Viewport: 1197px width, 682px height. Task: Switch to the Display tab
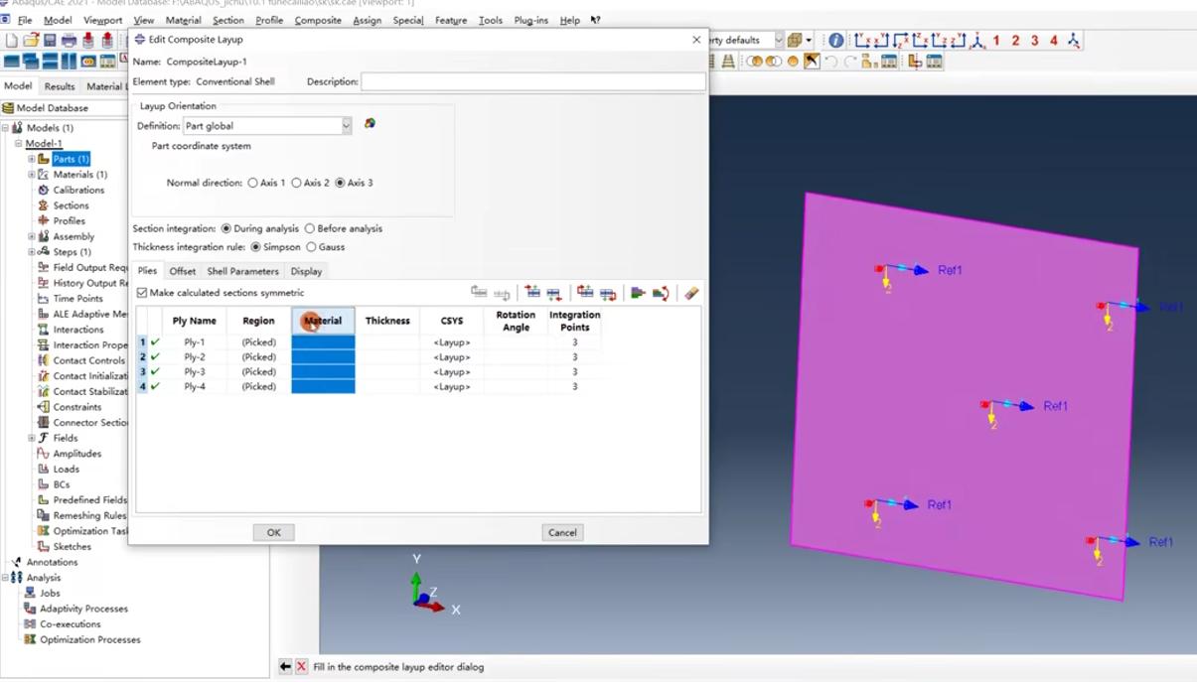(306, 271)
